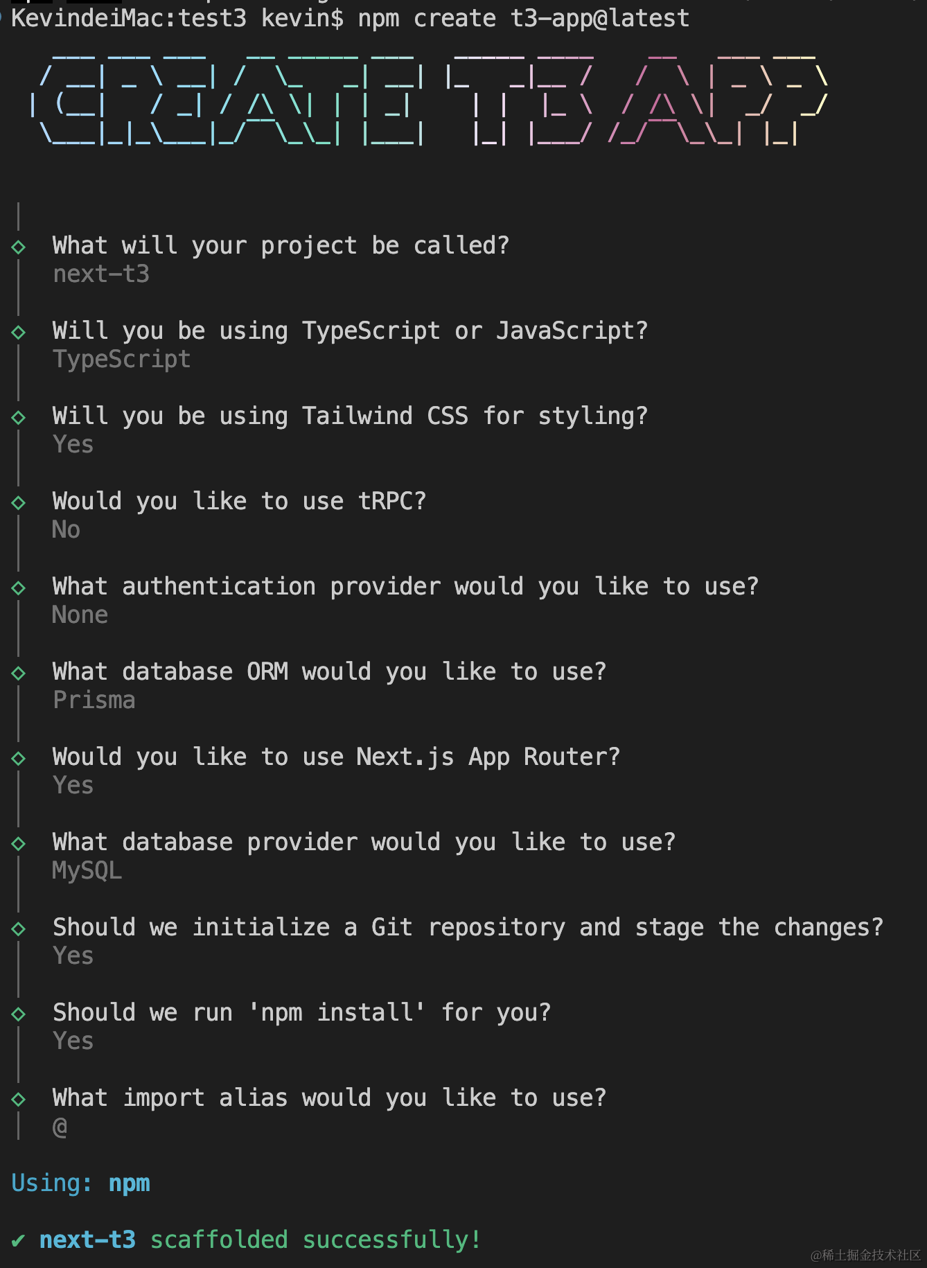Click the diamond marker beside tRPC question

pyautogui.click(x=19, y=502)
